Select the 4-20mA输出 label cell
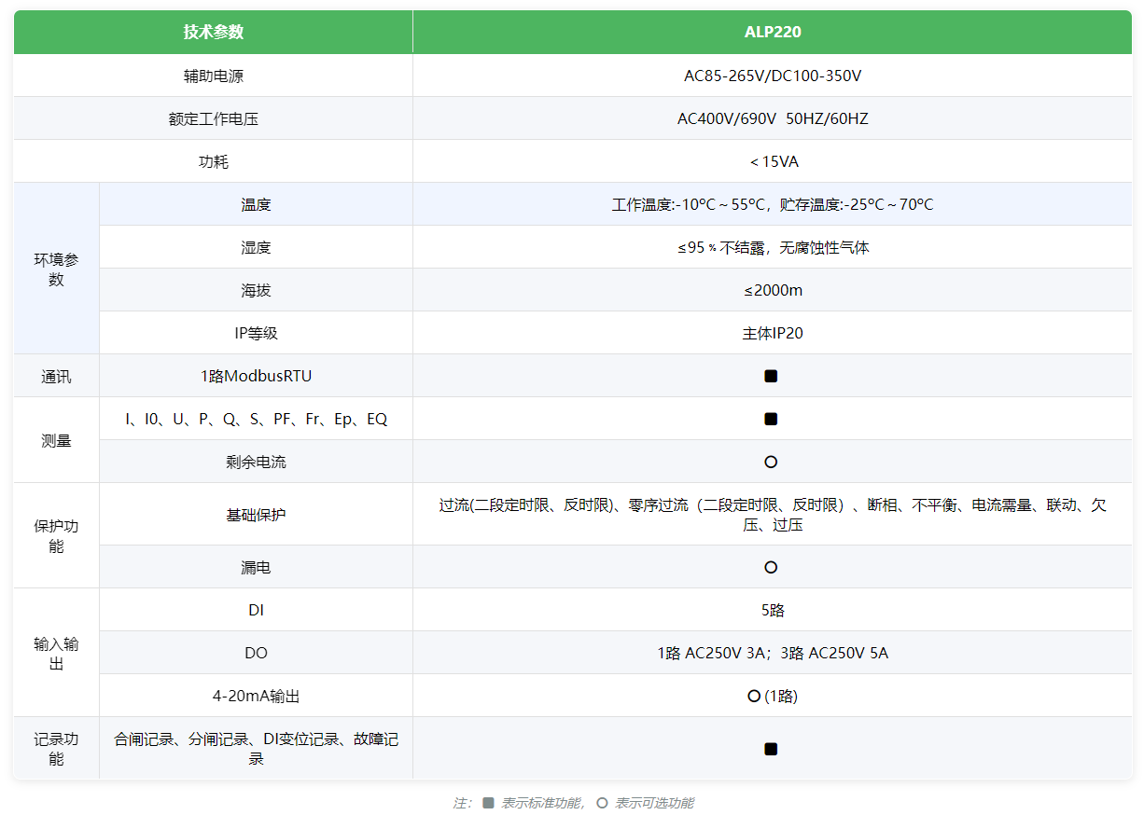Screen dimensions: 1144x815 click(x=256, y=697)
